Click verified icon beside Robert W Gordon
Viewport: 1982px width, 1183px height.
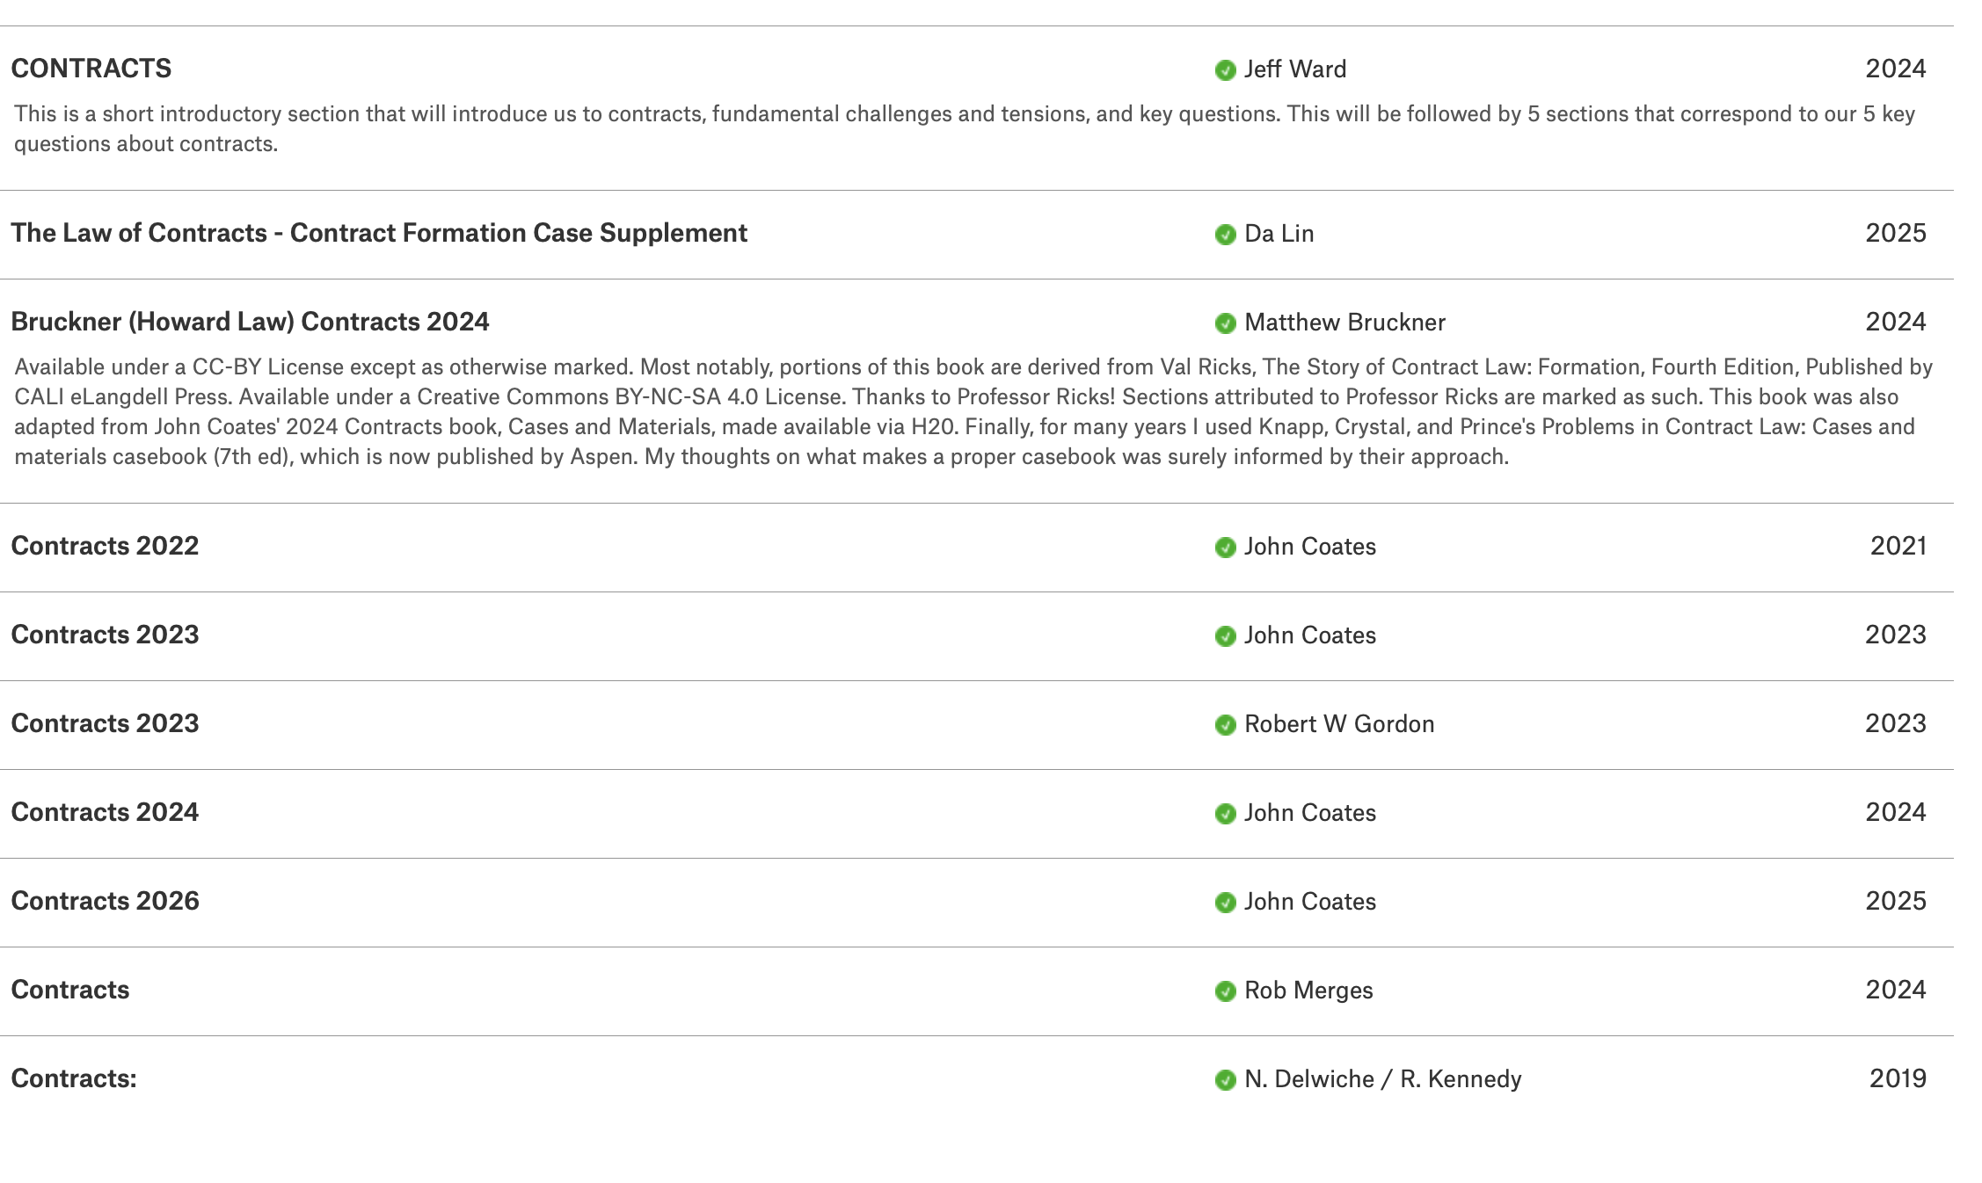tap(1225, 725)
